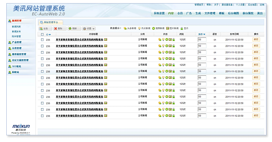The image size is (272, 142).
Task: Click the 管理首页 top link
Action: [199, 5]
